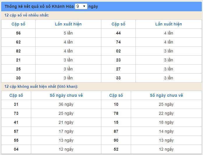Select number pair 82
203x155 pixels.
(x=18, y=51)
